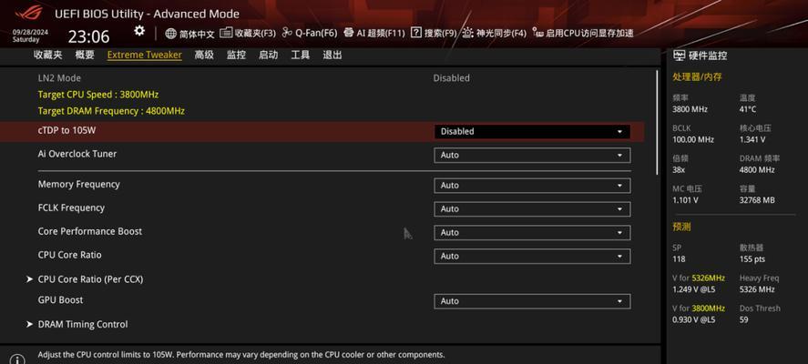The height and width of the screenshot is (364, 808).
Task: Click the LN2 Mode Disabled value
Action: 452,77
